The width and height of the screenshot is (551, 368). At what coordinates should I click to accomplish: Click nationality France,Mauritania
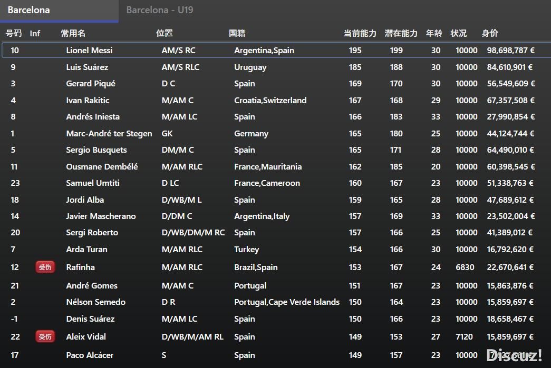click(x=268, y=167)
